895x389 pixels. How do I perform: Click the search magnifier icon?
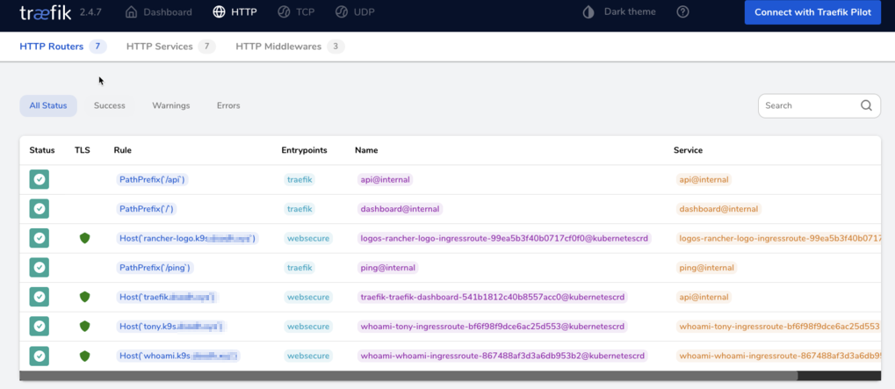[867, 105]
